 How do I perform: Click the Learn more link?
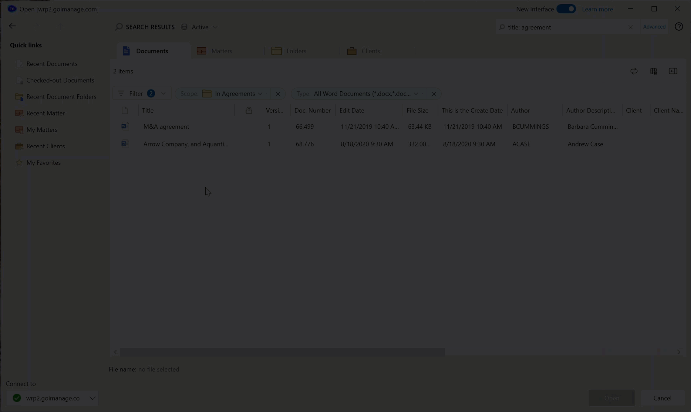[x=597, y=9]
